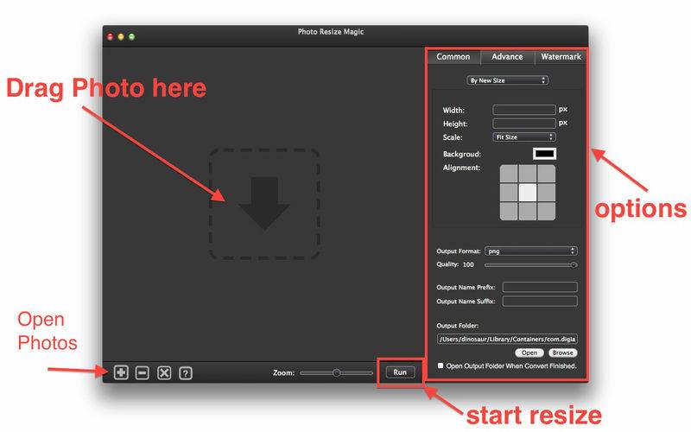Click Run to start resizing
691x432 pixels.
(400, 372)
